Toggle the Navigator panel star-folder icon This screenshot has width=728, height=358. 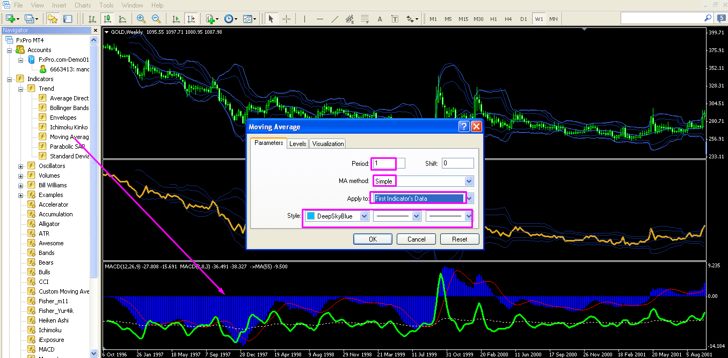click(x=52, y=19)
